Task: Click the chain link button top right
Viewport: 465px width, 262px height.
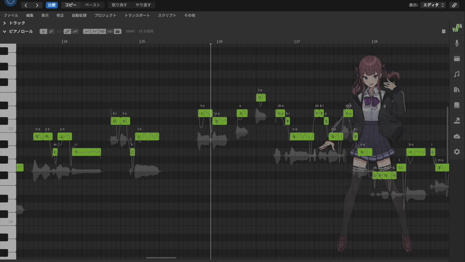Action: tap(454, 5)
